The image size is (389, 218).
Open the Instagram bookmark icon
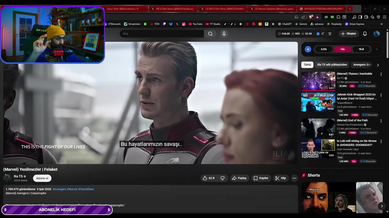click(x=184, y=24)
